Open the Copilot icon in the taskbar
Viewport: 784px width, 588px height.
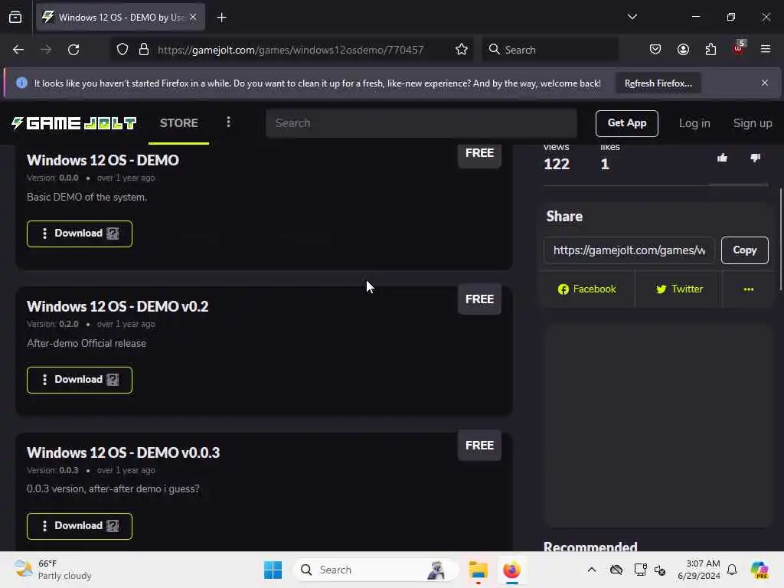759,570
